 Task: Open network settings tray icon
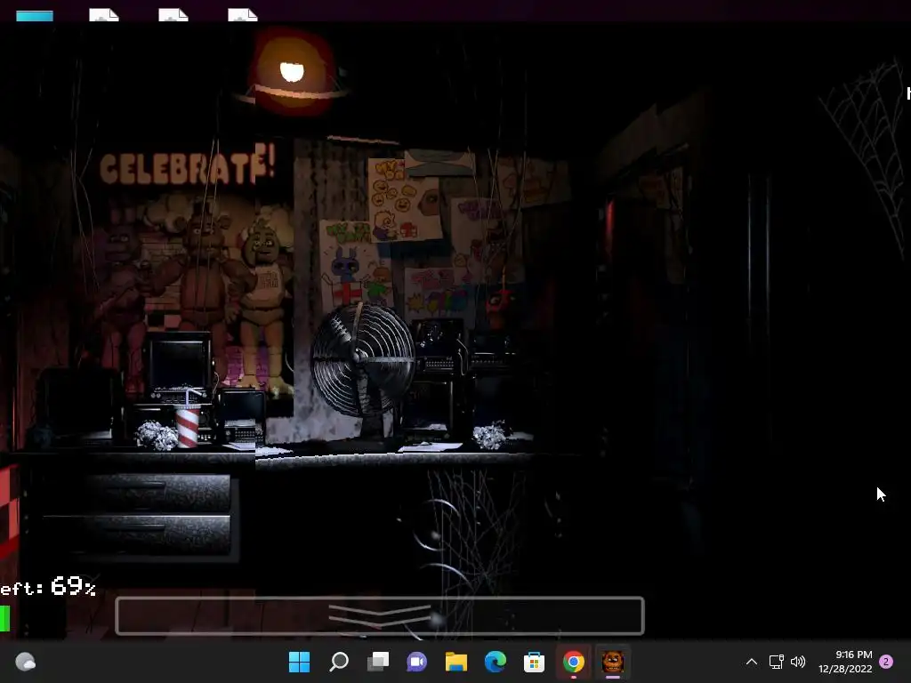click(776, 662)
